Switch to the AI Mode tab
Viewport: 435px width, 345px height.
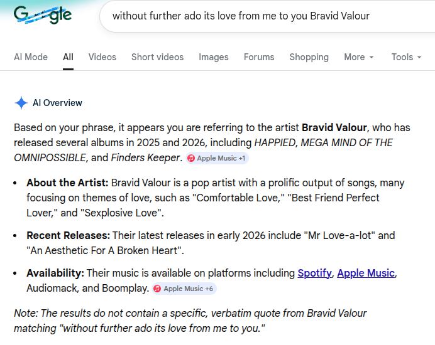tap(31, 57)
